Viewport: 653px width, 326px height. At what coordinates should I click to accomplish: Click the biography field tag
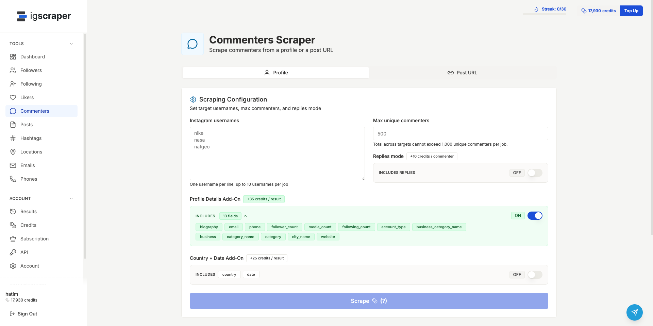coord(209,227)
